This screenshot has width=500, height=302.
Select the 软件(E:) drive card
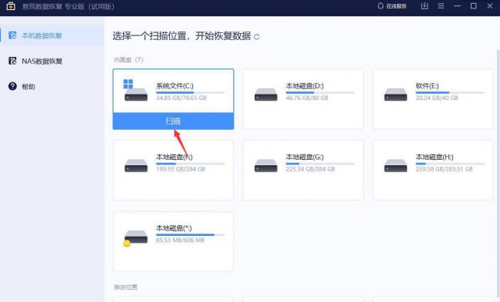pyautogui.click(x=433, y=99)
